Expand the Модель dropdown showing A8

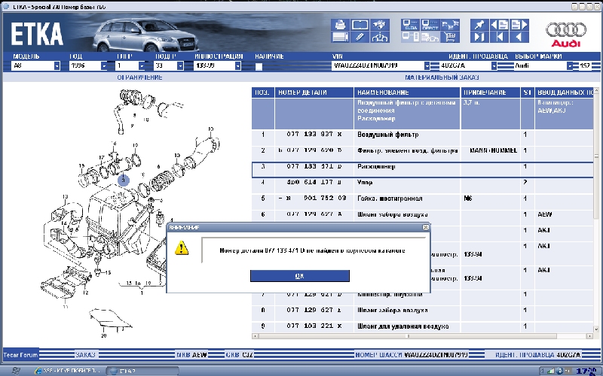[57, 66]
